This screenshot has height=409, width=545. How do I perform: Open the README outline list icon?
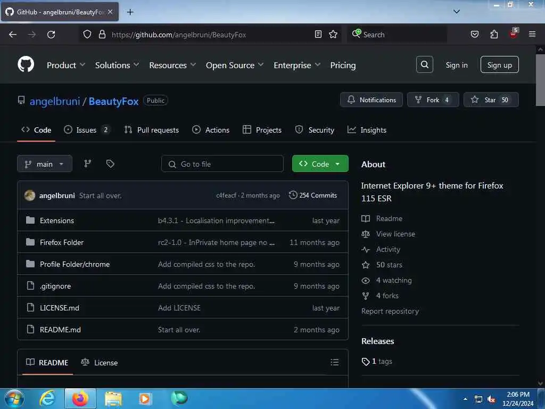[334, 362]
